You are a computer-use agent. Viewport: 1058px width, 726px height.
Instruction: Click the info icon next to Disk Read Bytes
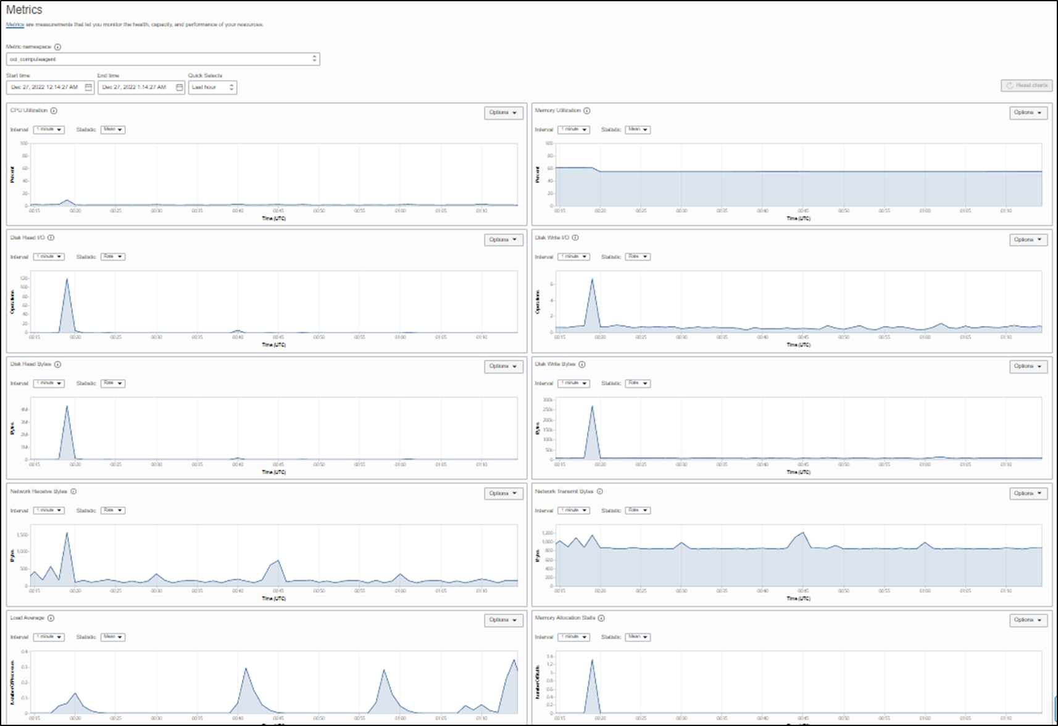[57, 364]
